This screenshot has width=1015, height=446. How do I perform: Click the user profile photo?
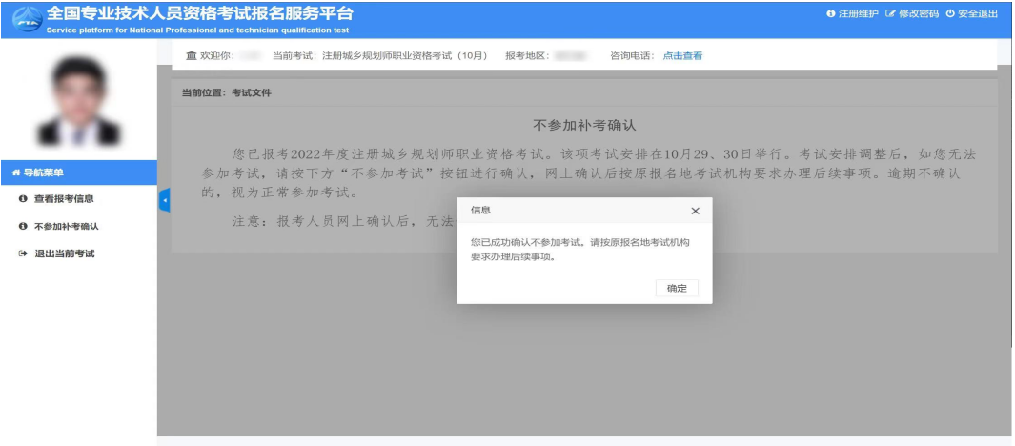(77, 102)
